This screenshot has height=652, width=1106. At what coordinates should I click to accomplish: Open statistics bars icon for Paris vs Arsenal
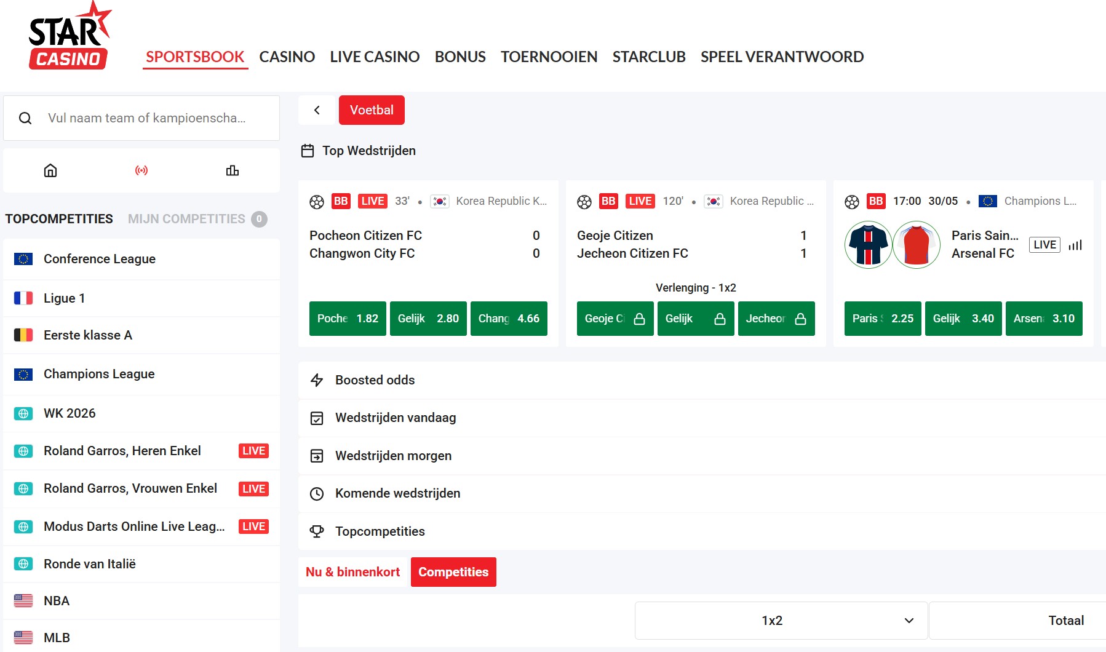[1075, 245]
